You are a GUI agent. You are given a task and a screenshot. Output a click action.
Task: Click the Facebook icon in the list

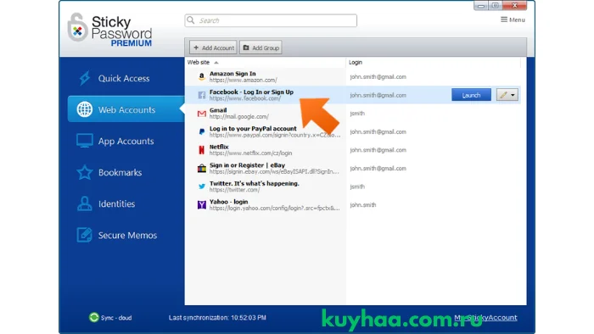tap(202, 95)
